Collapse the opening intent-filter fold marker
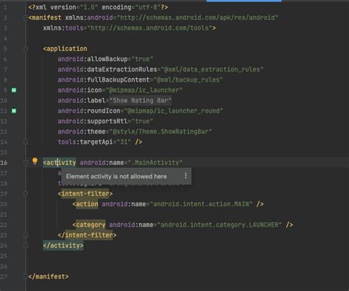 coord(26,194)
